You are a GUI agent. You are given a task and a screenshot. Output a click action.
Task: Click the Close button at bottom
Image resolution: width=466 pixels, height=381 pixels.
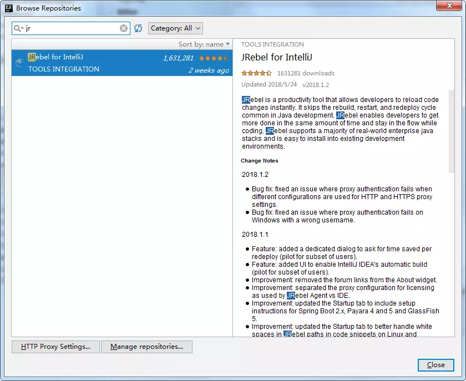(435, 365)
